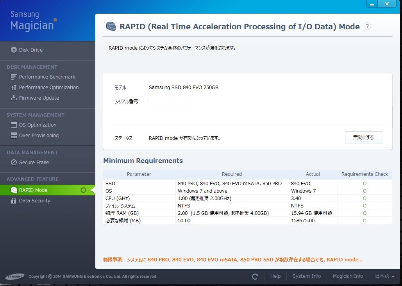Open System Info in the footer
The width and height of the screenshot is (402, 286).
[307, 276]
